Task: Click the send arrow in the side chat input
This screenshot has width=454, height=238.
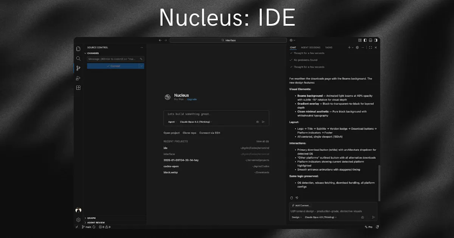Action: [373, 217]
